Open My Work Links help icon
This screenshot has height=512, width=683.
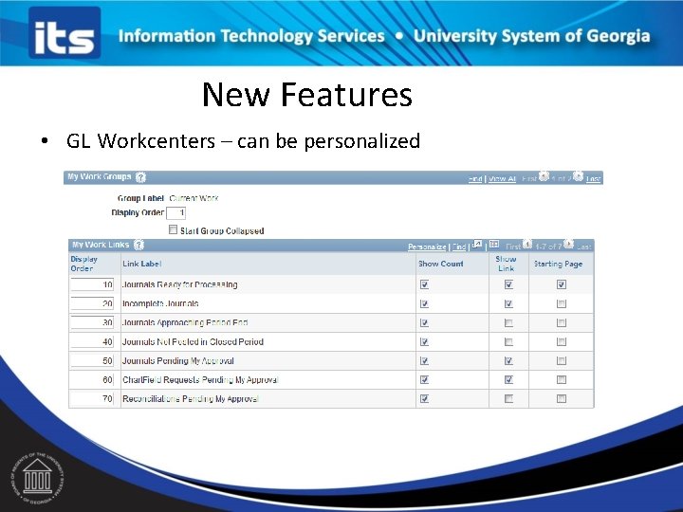(138, 245)
